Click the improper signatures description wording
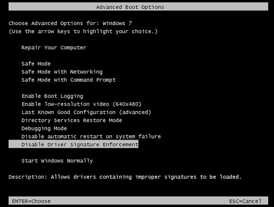The image size is (274, 207). (x=166, y=177)
